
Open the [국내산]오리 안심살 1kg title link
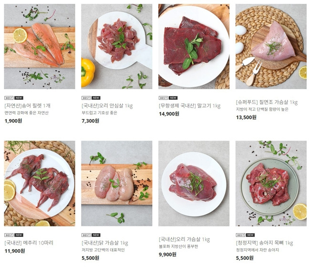(107, 106)
